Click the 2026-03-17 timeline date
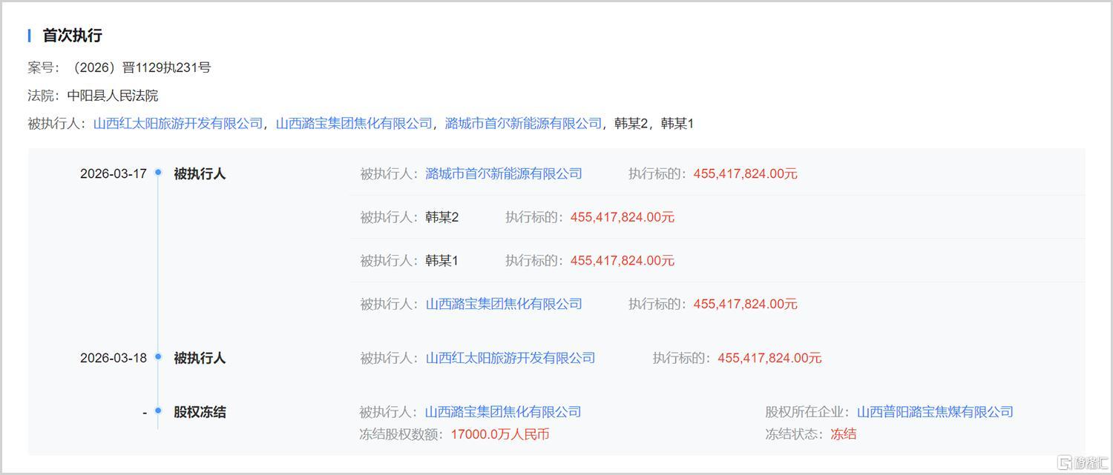This screenshot has height=475, width=1113. [114, 174]
